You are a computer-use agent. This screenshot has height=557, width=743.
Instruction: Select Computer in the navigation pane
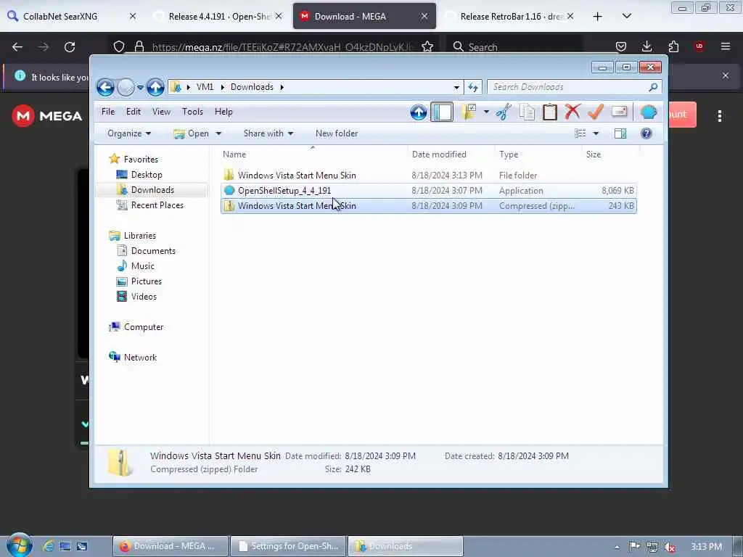click(144, 327)
